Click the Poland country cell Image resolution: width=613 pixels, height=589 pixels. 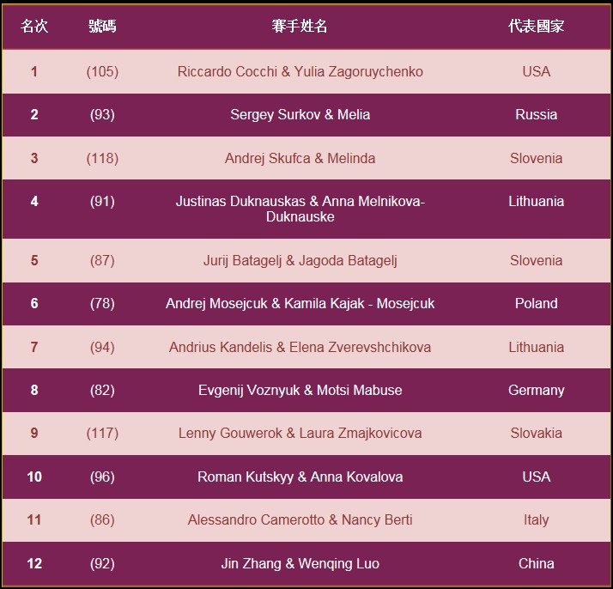[x=536, y=303]
